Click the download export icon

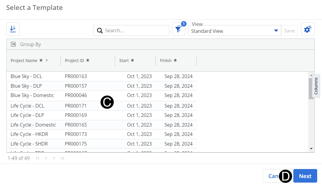(x=13, y=29)
